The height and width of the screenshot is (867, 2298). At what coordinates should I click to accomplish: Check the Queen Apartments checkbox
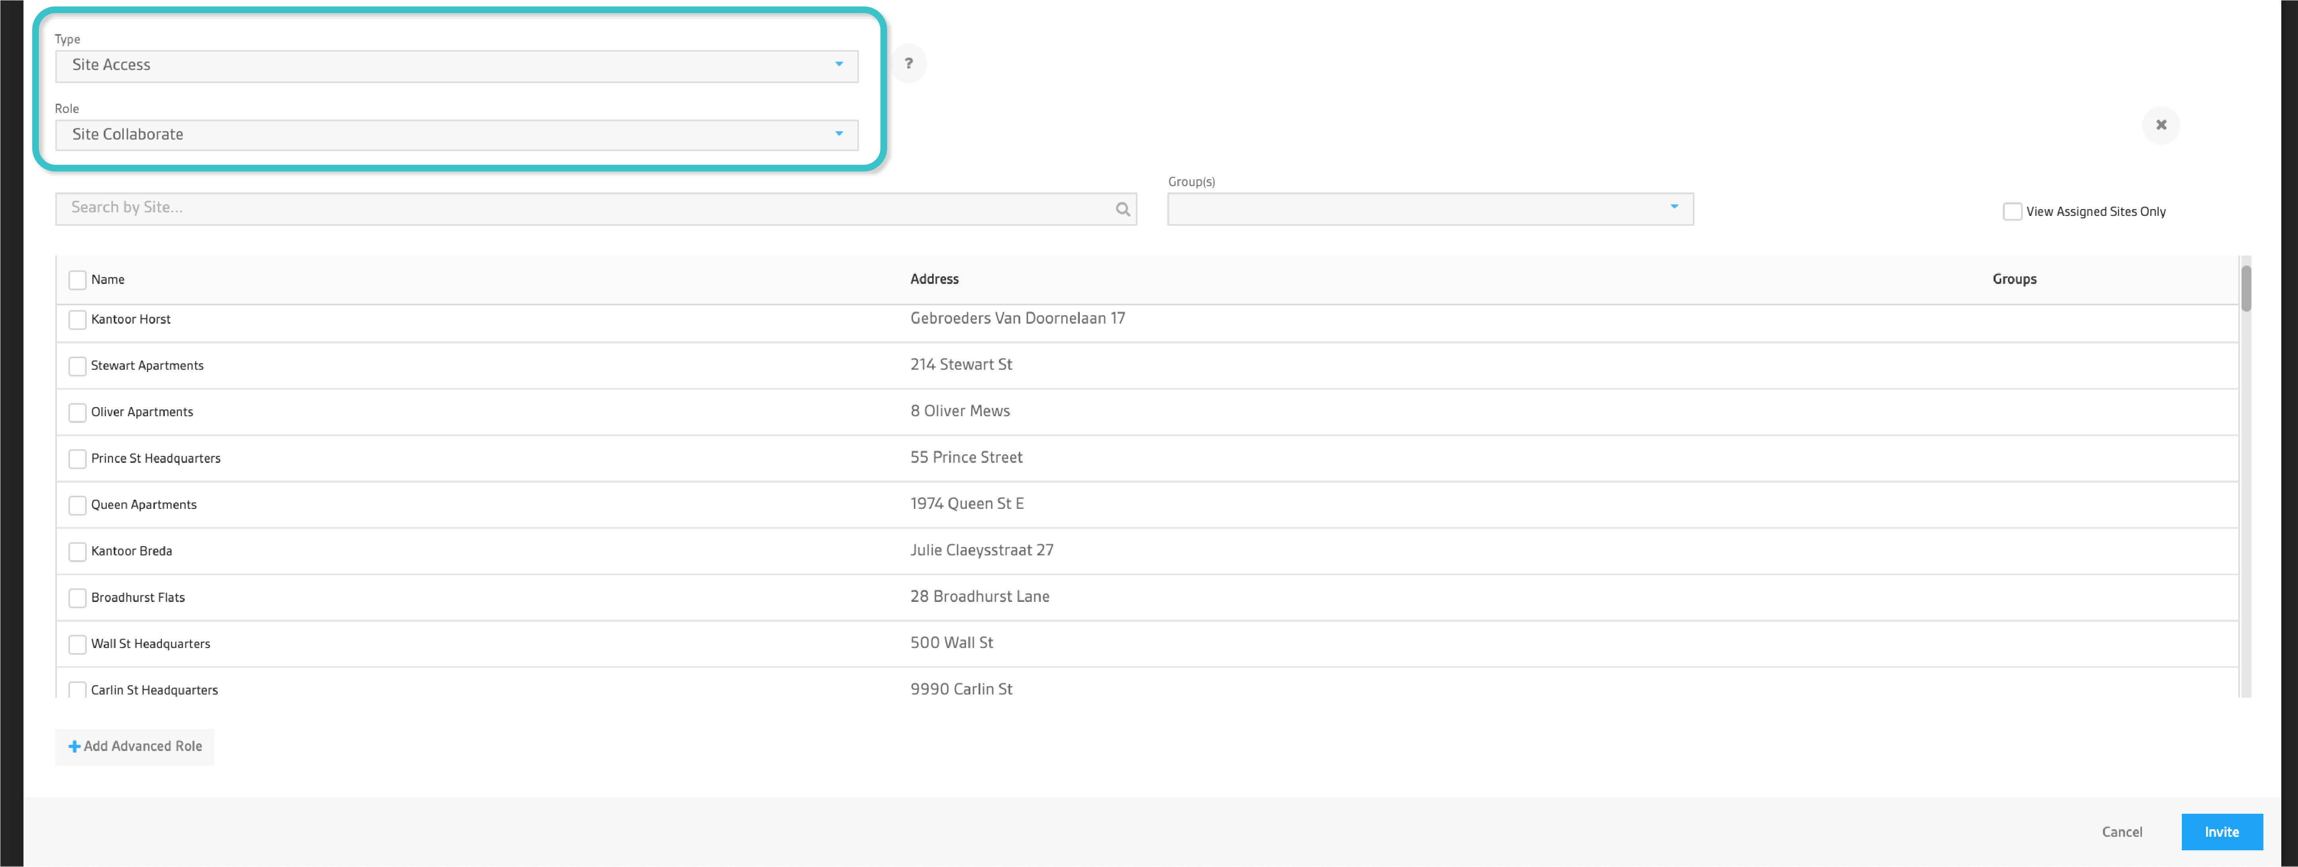coord(78,505)
